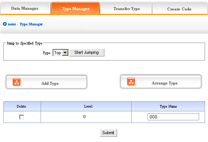Click the Add Type button
Image resolution: width=208 pixels, height=142 pixels.
(46, 82)
